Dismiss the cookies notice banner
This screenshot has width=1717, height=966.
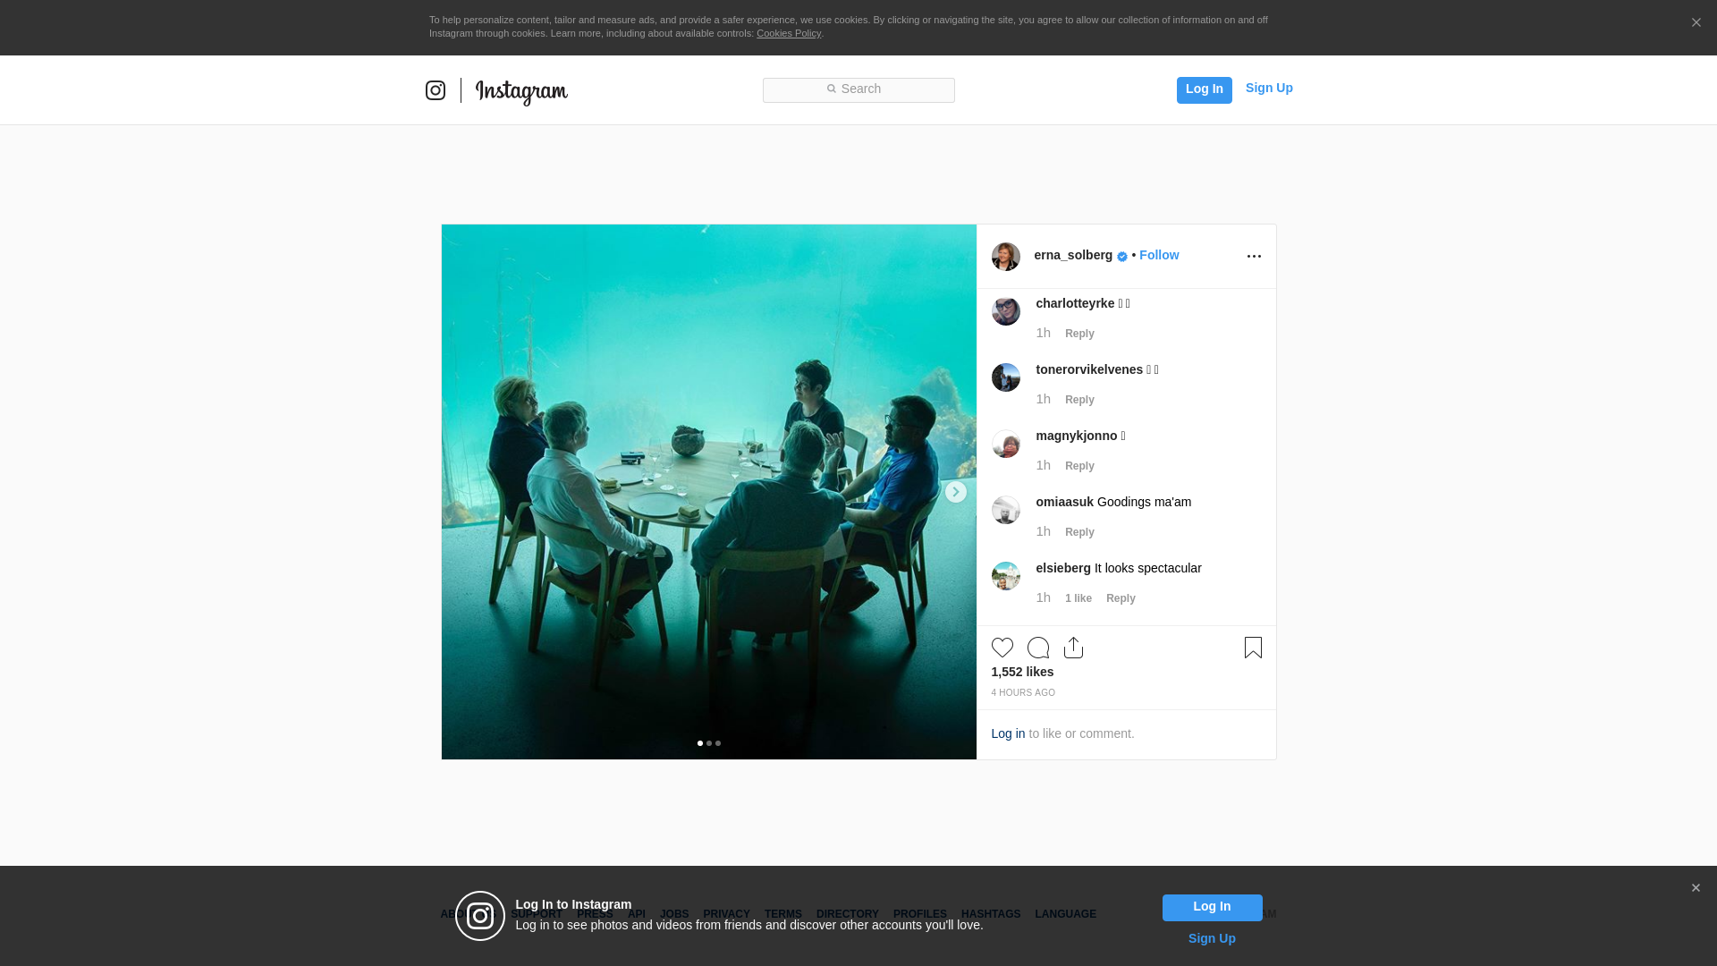(x=1696, y=23)
